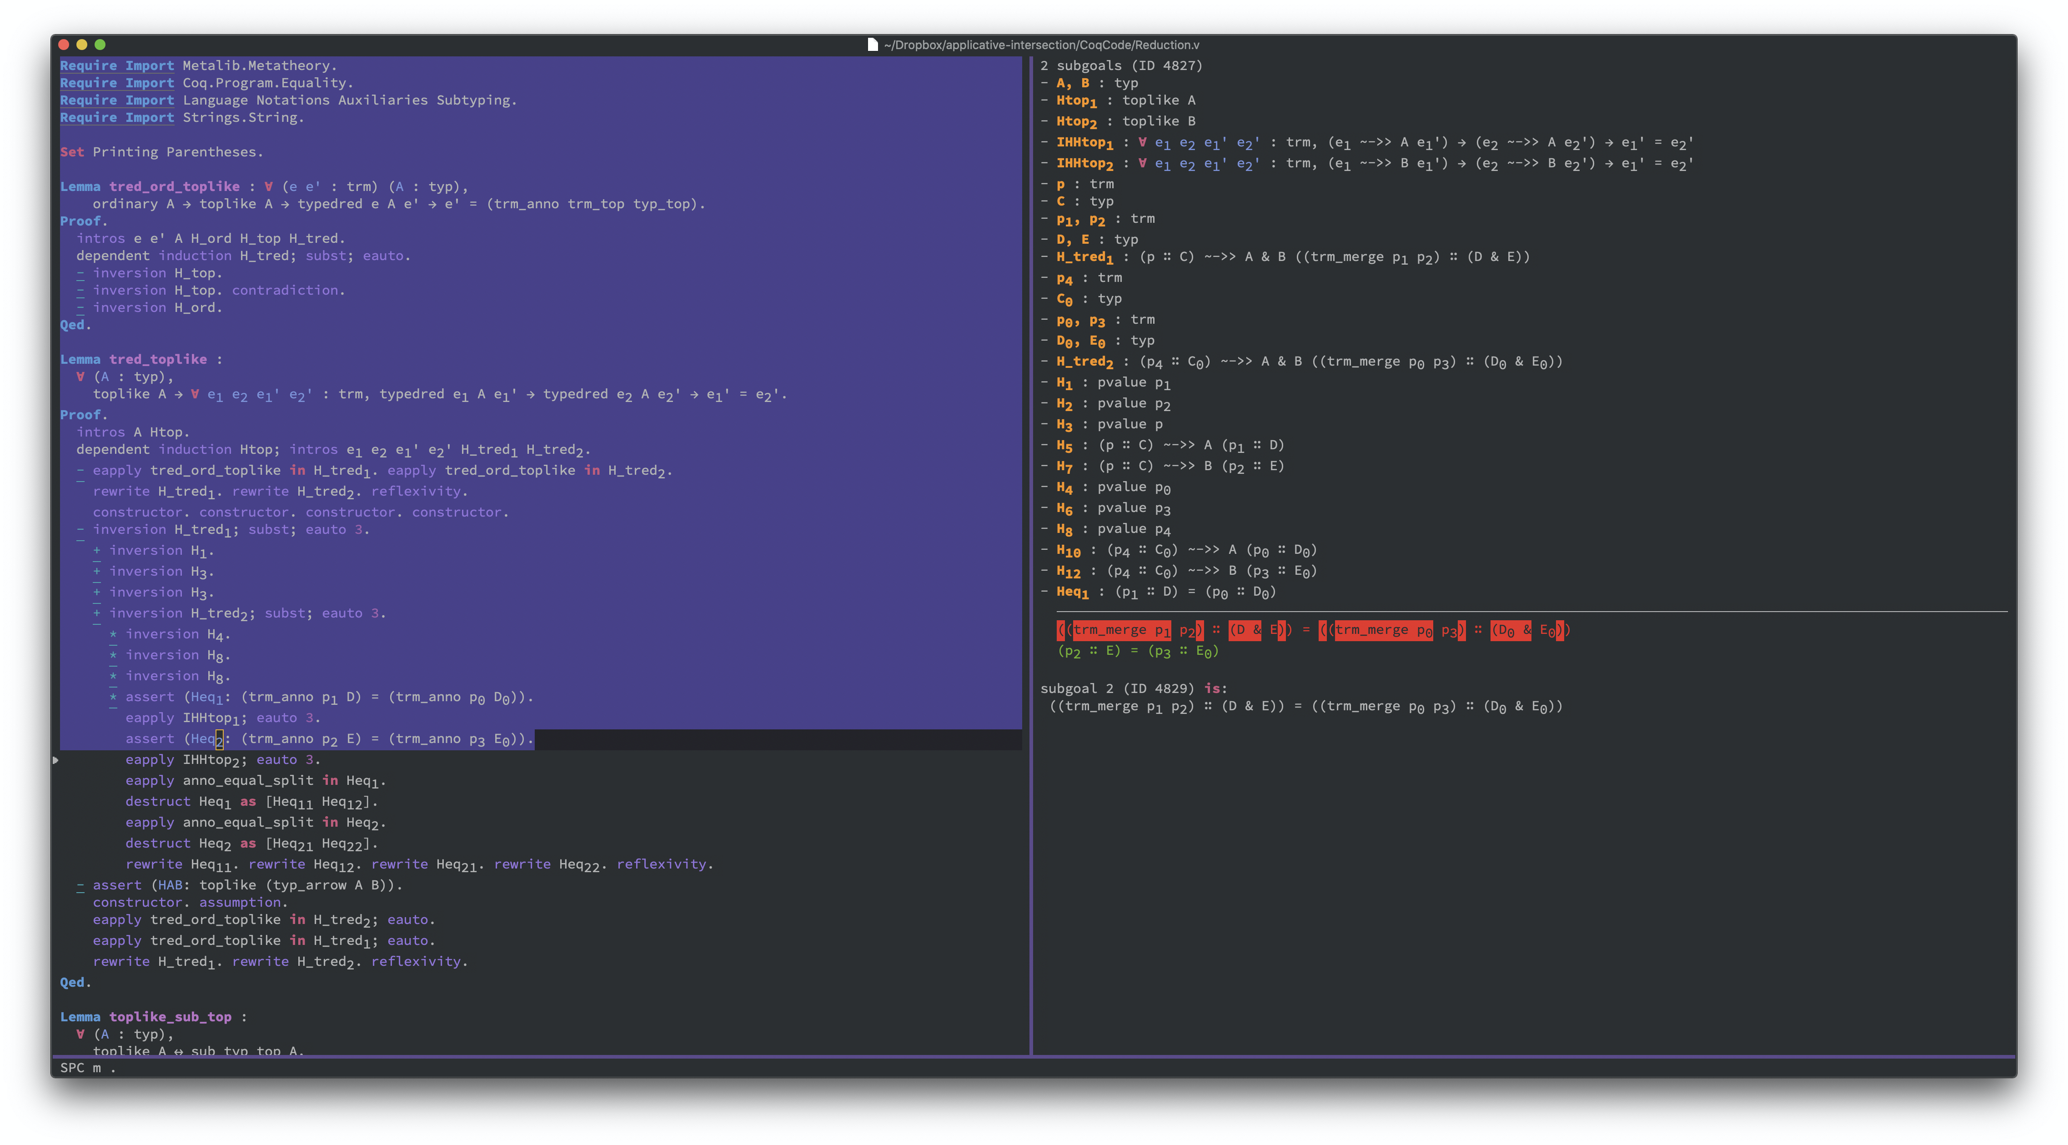Click 'subgoal 2 (ID 4829) is:' line
This screenshot has height=1145, width=2068.
click(x=1133, y=688)
